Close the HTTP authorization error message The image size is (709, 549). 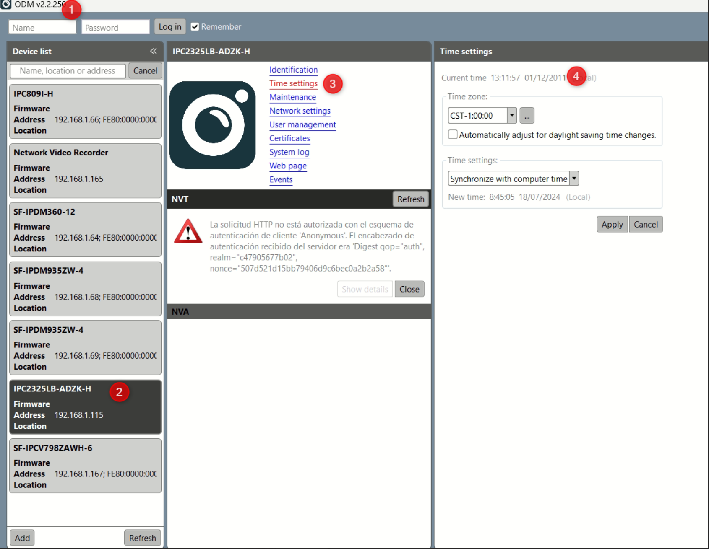pyautogui.click(x=409, y=289)
